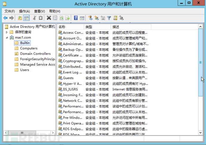Refresh the view with the green arrow icon
Viewport: 206px width, 145px height.
coord(62,18)
